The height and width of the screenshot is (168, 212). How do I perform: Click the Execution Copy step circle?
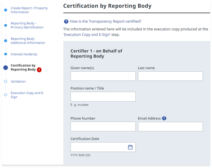pos(6,95)
